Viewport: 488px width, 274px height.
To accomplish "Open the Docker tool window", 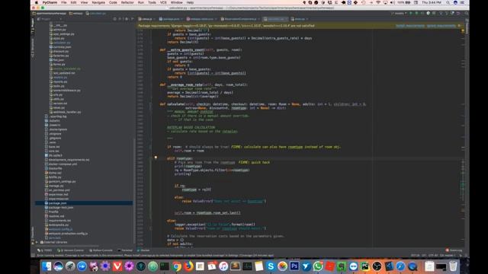I will 143,250.
